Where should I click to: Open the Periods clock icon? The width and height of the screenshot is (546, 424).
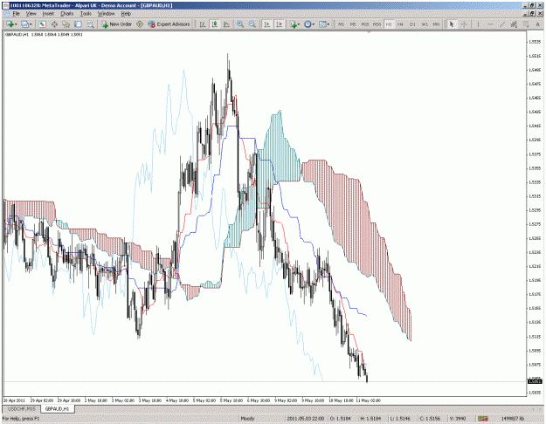[308, 24]
